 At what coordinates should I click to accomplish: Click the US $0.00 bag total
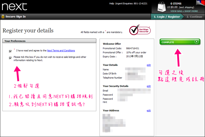click(x=172, y=7)
